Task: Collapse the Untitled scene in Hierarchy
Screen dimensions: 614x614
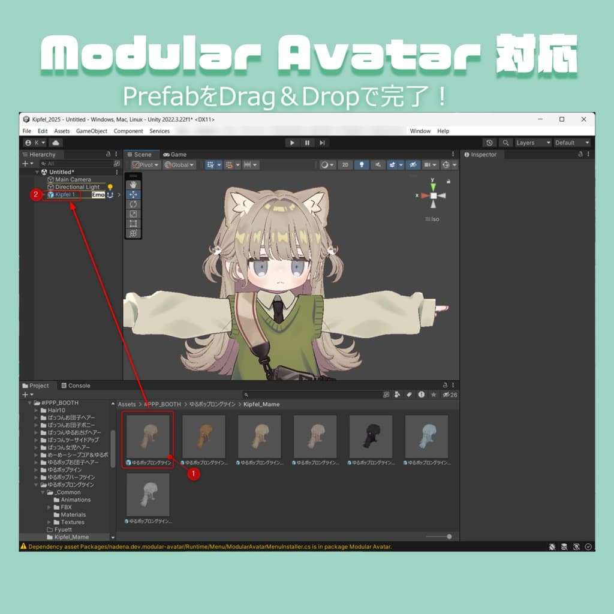Action: pyautogui.click(x=37, y=172)
